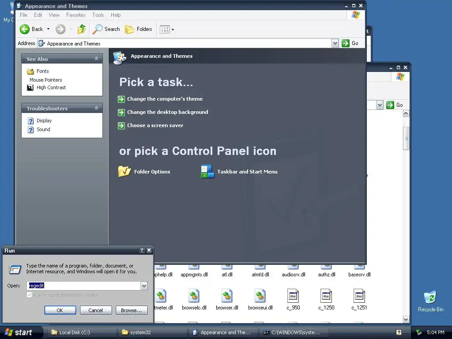Select Choose a screen saver task
The height and width of the screenshot is (339, 452).
tap(155, 125)
